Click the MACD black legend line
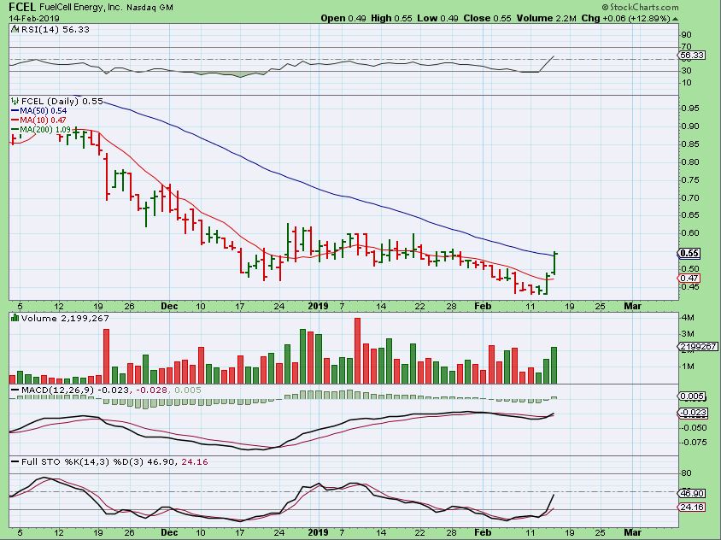The height and width of the screenshot is (540, 721). click(x=15, y=390)
